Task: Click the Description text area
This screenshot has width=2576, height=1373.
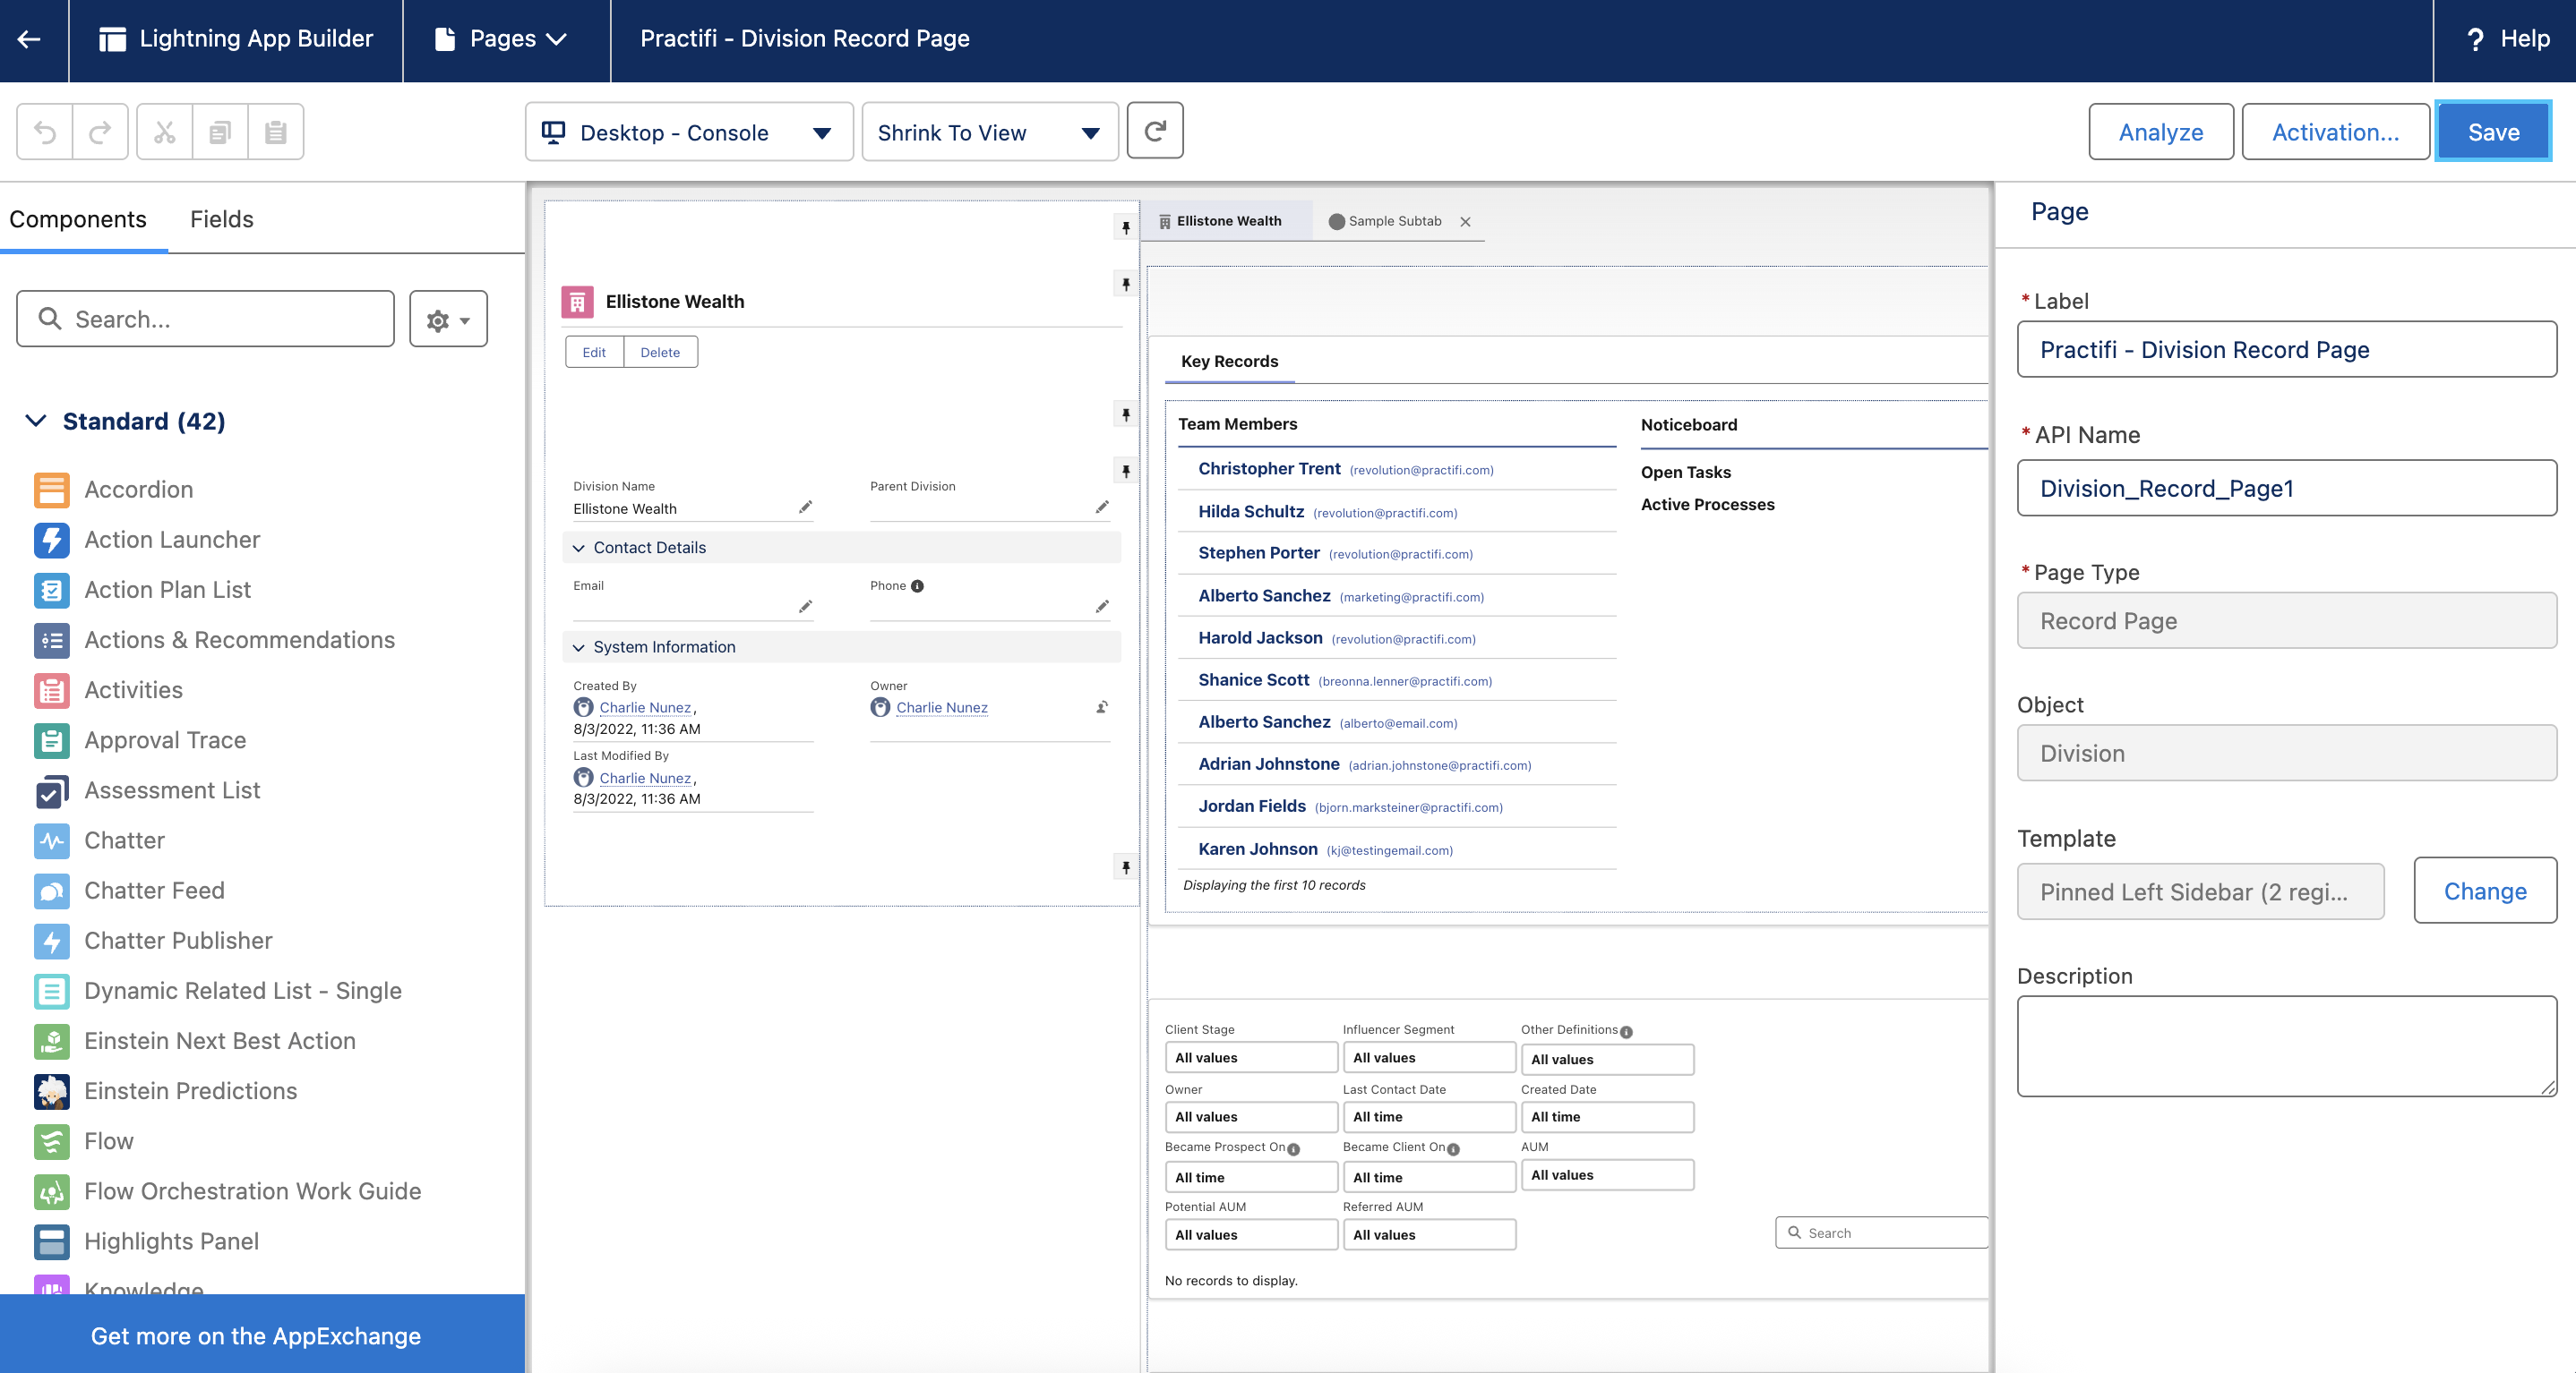Action: click(2285, 1045)
